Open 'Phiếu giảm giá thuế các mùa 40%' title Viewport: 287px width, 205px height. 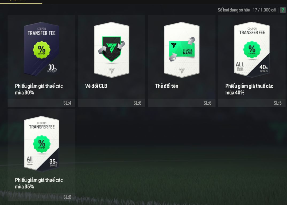point(249,89)
